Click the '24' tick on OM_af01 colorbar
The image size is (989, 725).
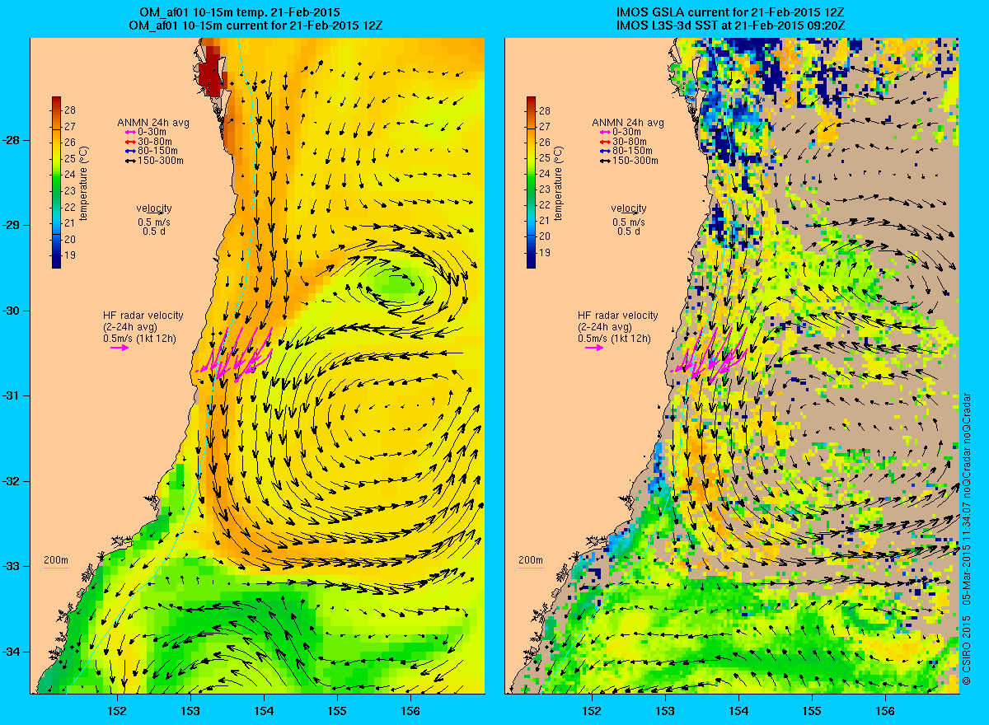(70, 174)
